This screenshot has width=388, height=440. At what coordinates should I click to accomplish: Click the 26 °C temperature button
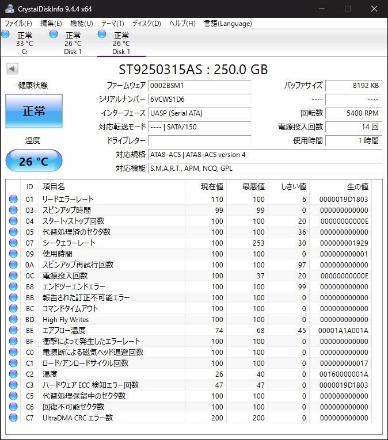(34, 161)
